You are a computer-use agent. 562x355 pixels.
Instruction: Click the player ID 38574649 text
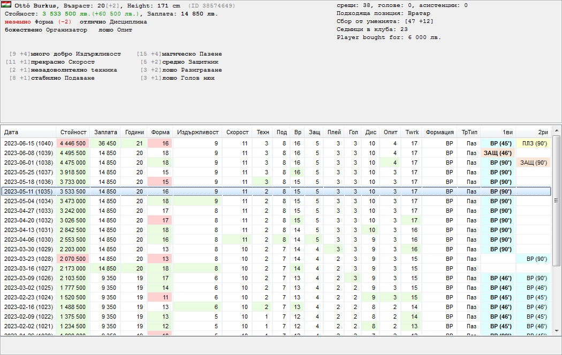click(211, 5)
